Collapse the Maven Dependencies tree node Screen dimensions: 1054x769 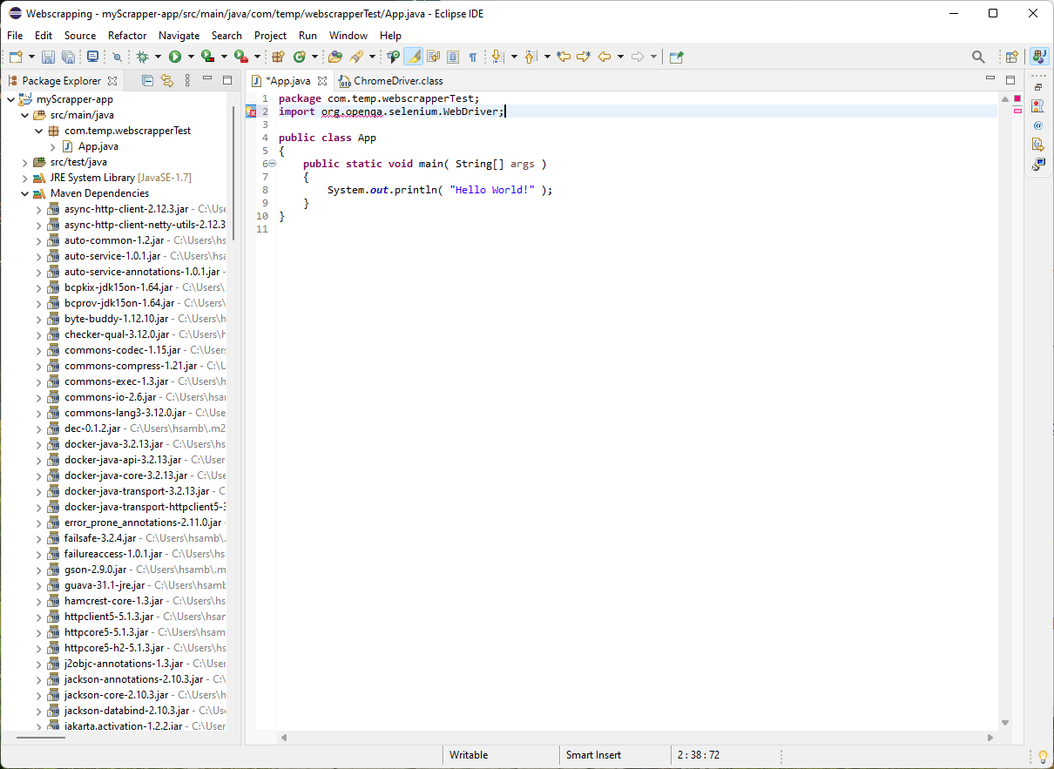point(24,193)
